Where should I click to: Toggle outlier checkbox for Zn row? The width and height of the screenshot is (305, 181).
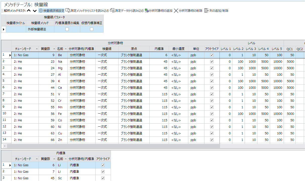click(x=212, y=140)
